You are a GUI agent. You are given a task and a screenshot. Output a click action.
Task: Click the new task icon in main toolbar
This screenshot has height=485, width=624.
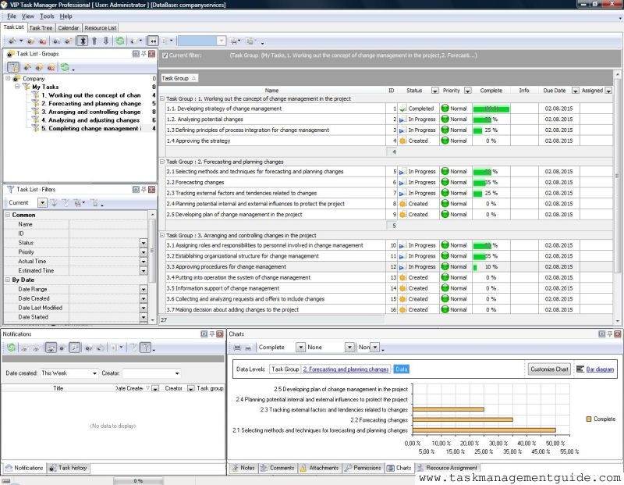12,41
